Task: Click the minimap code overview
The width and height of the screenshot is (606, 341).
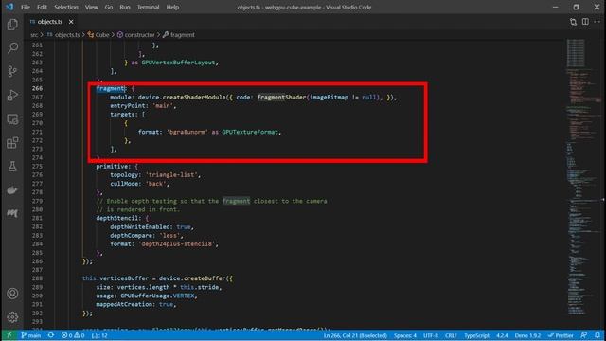Action: point(583,178)
